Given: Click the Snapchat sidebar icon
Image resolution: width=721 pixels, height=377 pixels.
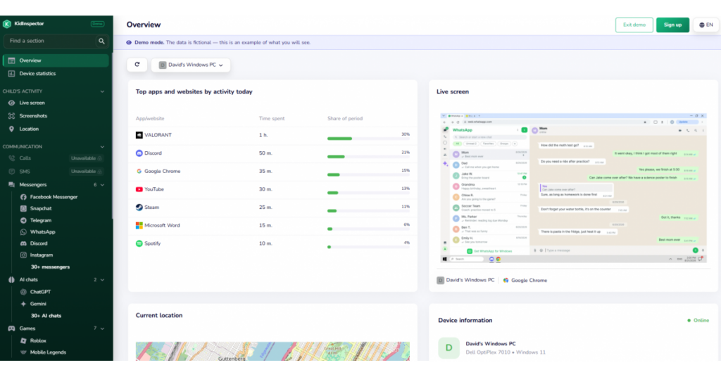Looking at the screenshot, I should (x=23, y=208).
